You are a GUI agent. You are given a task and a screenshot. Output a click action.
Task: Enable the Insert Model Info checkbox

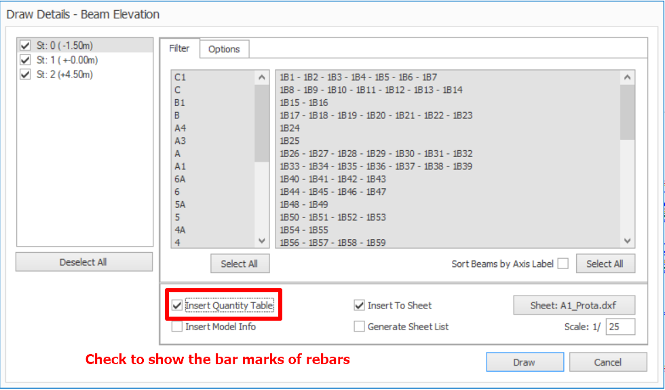tap(177, 327)
